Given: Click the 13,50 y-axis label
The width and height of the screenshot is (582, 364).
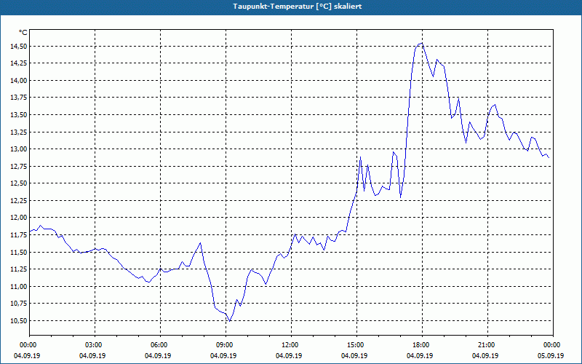Looking at the screenshot, I should [x=17, y=115].
